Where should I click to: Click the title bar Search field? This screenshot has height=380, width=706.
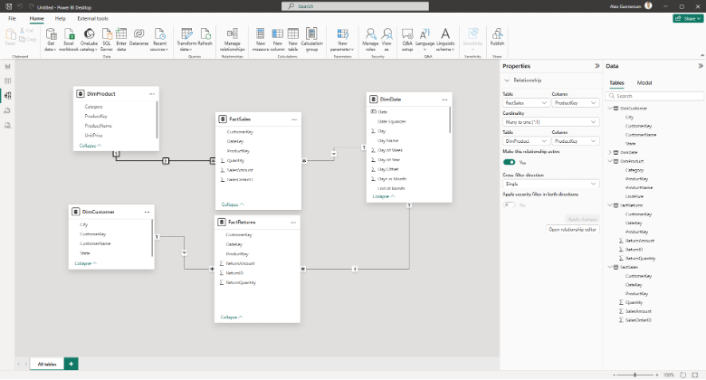click(x=355, y=6)
